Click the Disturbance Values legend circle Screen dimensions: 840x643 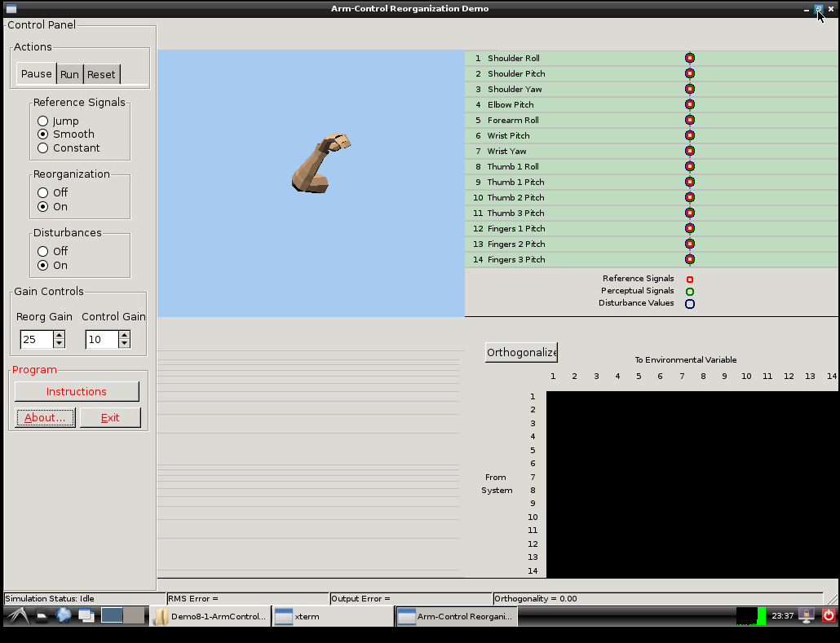pos(690,304)
